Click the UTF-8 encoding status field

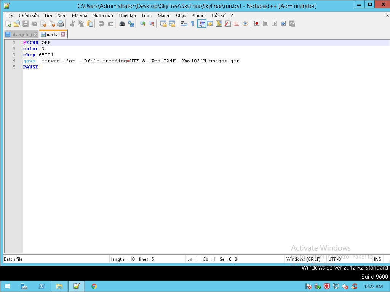coord(334,259)
